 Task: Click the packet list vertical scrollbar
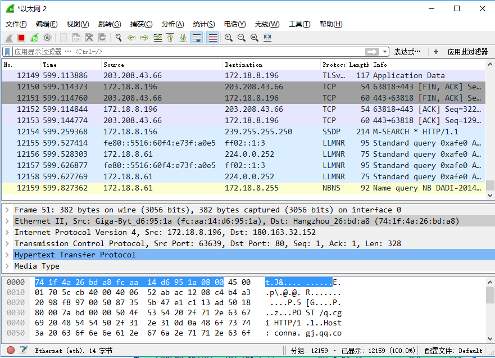click(490, 129)
